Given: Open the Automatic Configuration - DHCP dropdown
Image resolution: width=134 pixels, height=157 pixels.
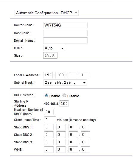Looking at the screenshot, I should click(x=46, y=13).
